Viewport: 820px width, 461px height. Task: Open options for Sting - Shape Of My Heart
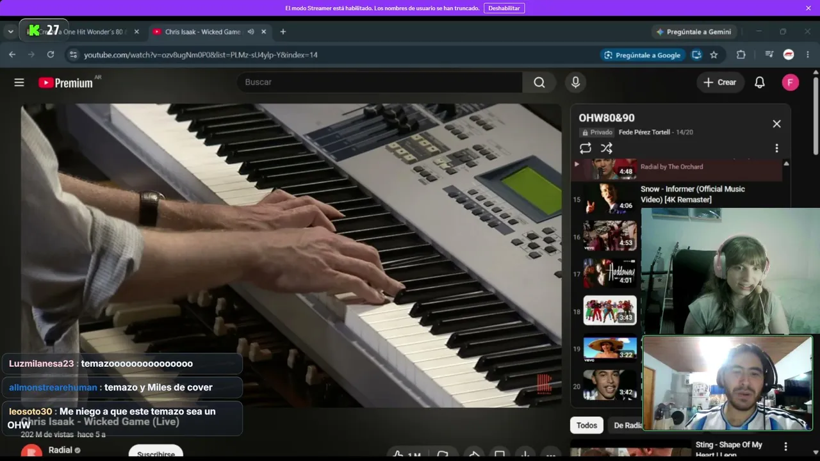[x=785, y=446]
